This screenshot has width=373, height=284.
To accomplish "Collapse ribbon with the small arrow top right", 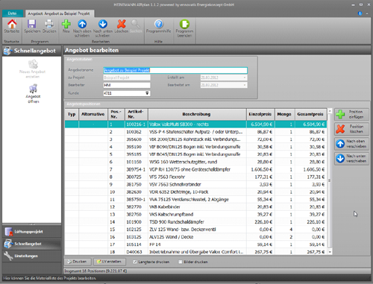I will (367, 13).
